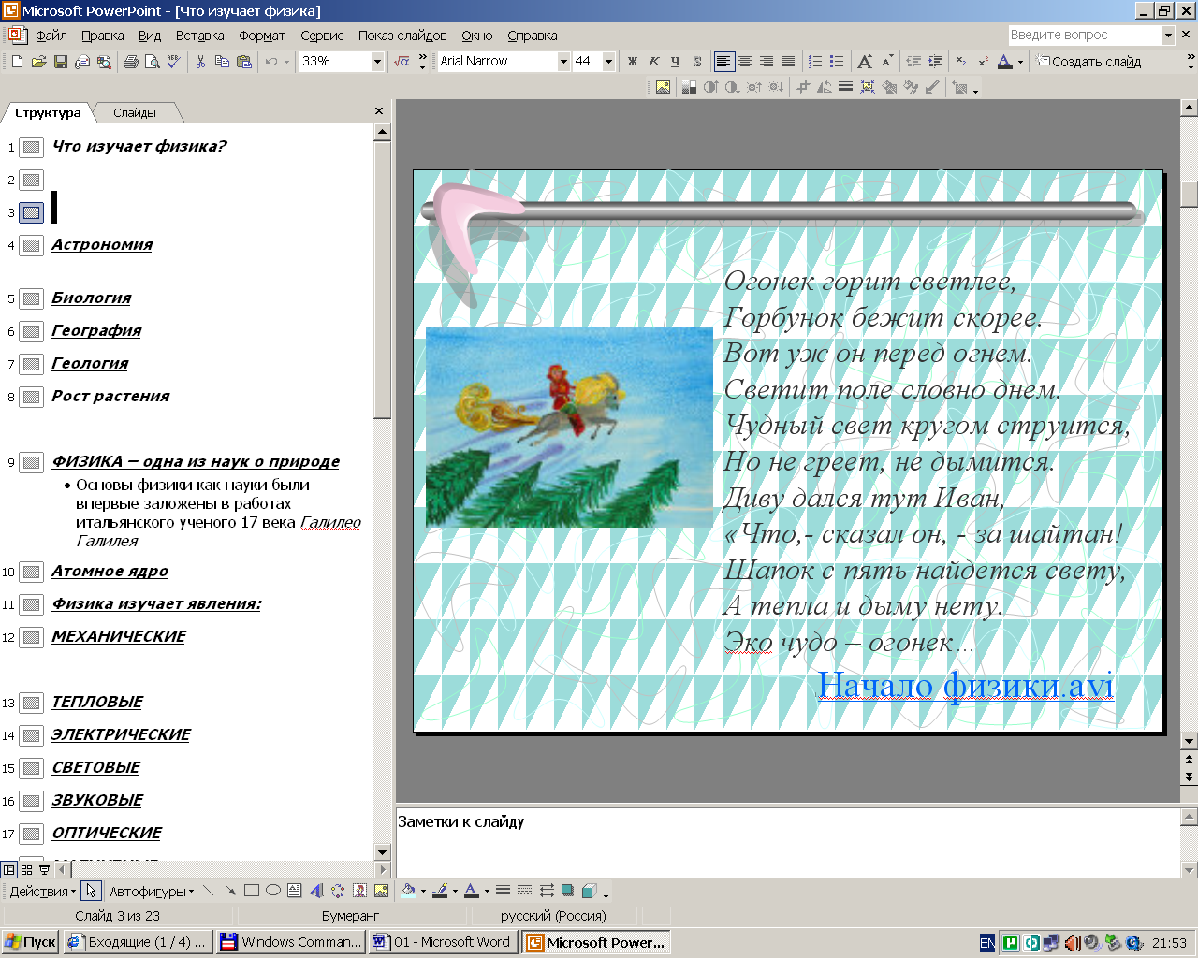
Task: Open the Файл menu
Action: [x=51, y=36]
